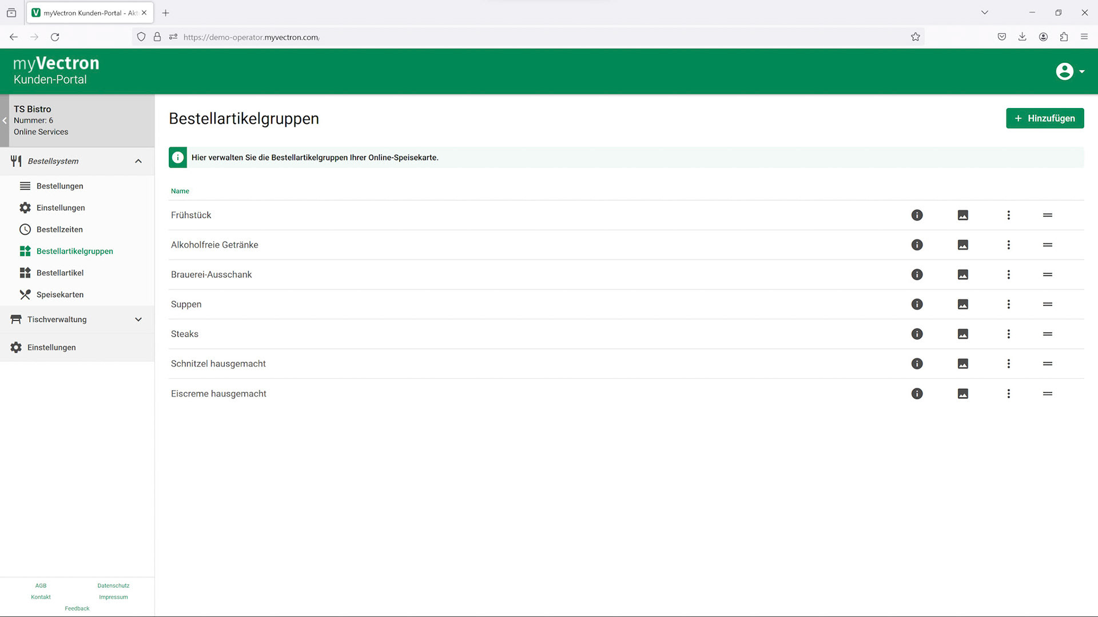Expand the Tischverwaltung section
Image resolution: width=1098 pixels, height=617 pixels.
pos(138,319)
